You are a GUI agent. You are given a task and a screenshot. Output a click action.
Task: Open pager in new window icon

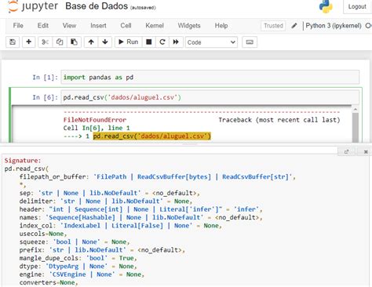pyautogui.click(x=346, y=151)
